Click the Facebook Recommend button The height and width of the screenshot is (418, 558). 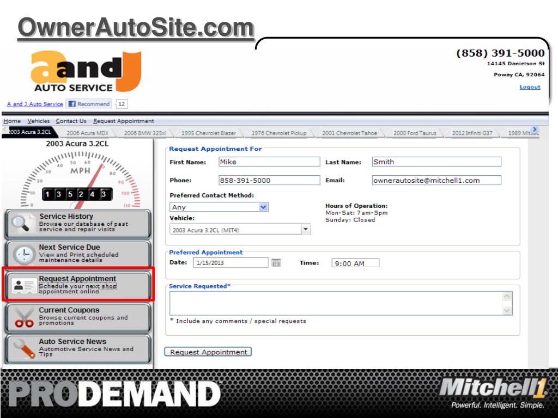89,104
